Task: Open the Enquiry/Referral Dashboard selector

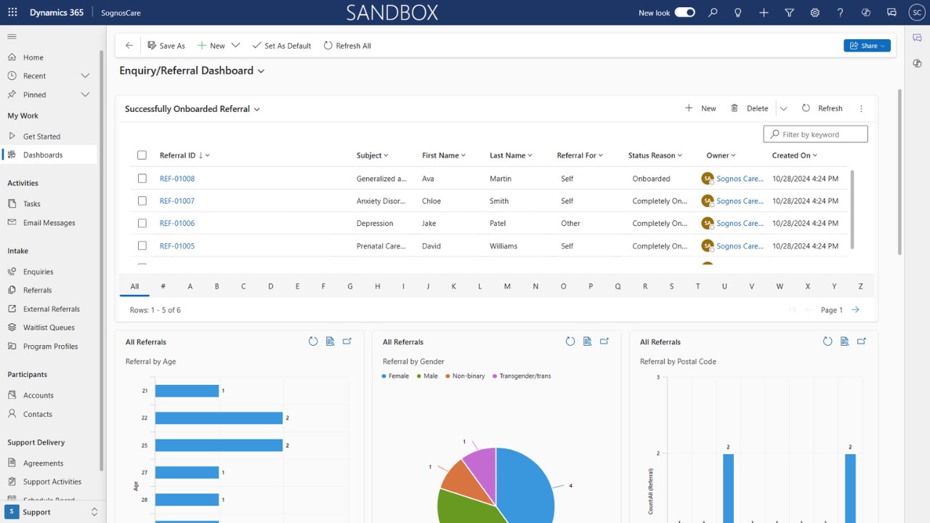Action: coord(192,70)
